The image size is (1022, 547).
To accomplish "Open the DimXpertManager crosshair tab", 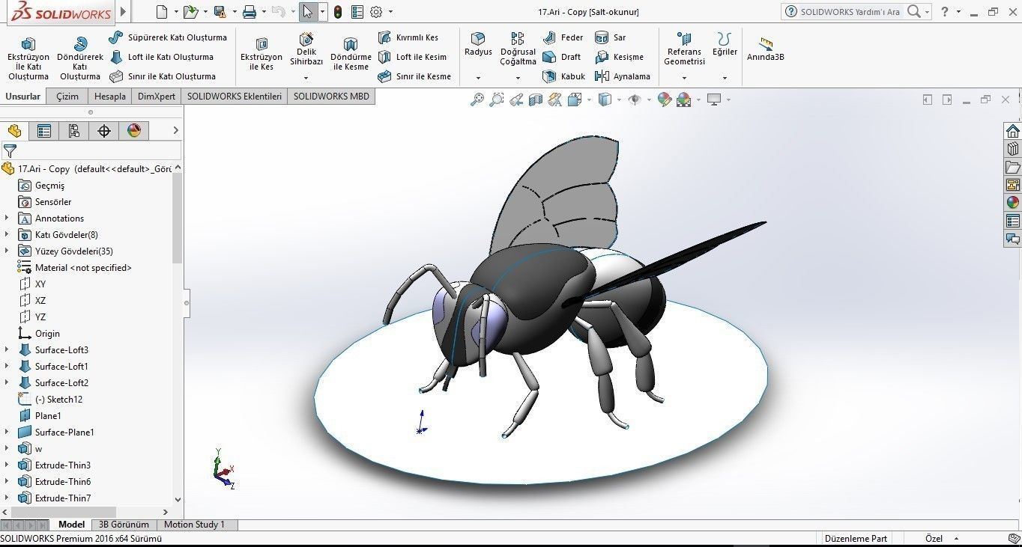I will 104,131.
